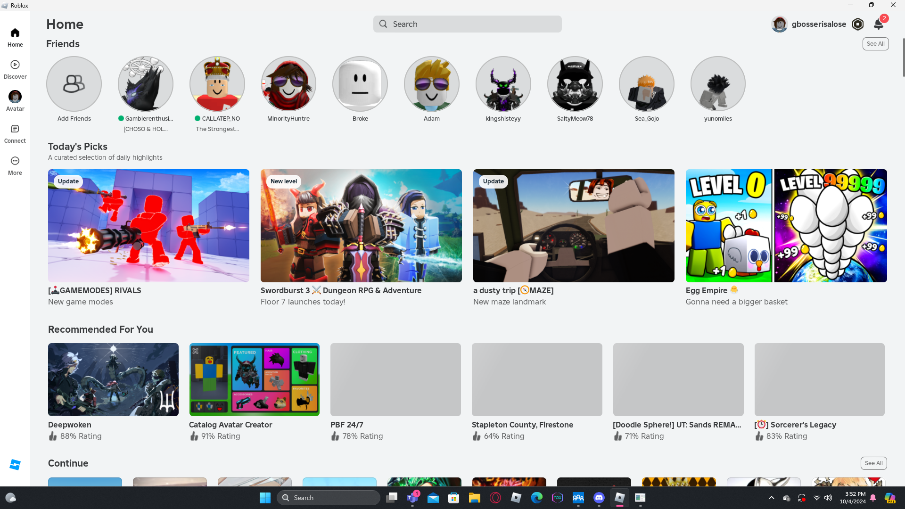Launch Opera browser from taskbar
This screenshot has height=509, width=905.
click(495, 498)
